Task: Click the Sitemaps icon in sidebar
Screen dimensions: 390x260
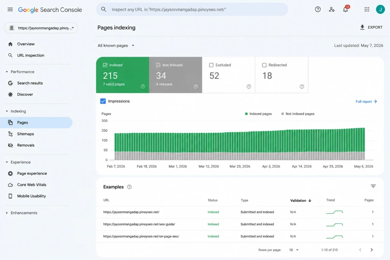Action: click(10, 134)
